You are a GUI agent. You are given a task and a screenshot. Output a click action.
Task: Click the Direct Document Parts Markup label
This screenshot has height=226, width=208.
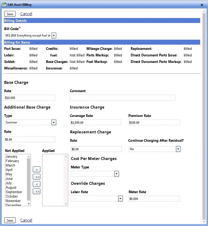pos(156,62)
